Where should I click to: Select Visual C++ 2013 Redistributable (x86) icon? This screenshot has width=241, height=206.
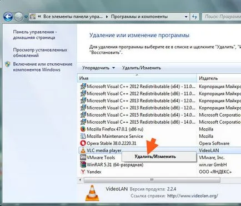[83, 108]
